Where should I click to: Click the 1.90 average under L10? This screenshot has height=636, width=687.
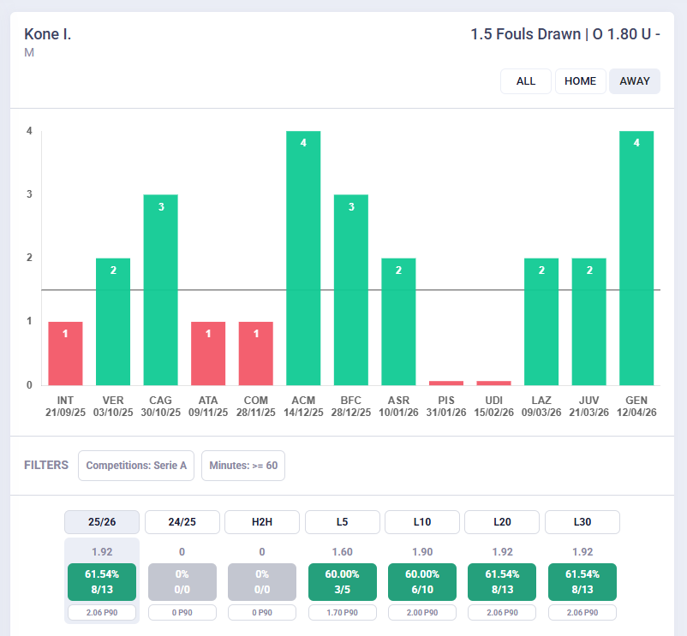click(x=422, y=552)
